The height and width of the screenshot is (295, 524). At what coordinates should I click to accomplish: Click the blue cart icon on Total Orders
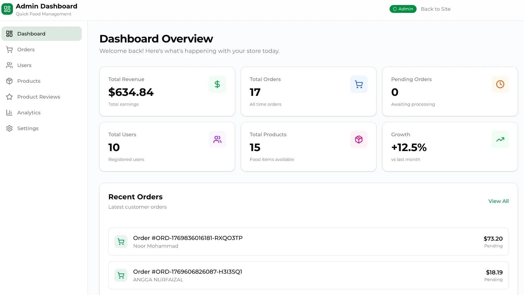click(x=359, y=84)
